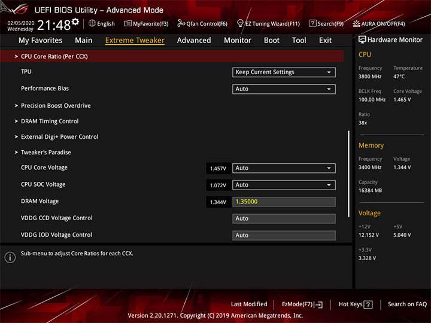Image resolution: width=431 pixels, height=323 pixels.
Task: Open Search on FAQ link
Action: 408,304
